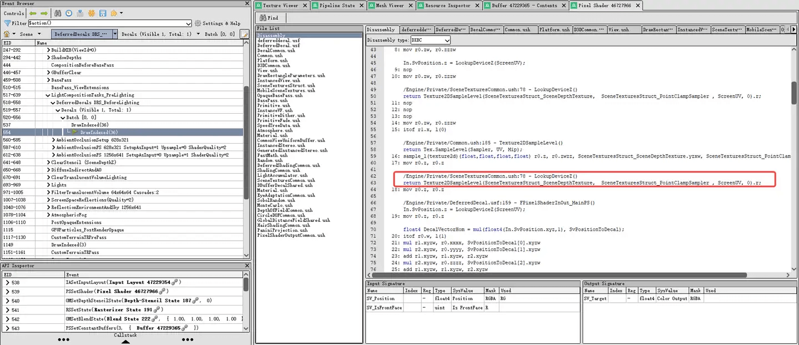
Task: Click the blue funnel filter icon
Action: click(x=7, y=23)
